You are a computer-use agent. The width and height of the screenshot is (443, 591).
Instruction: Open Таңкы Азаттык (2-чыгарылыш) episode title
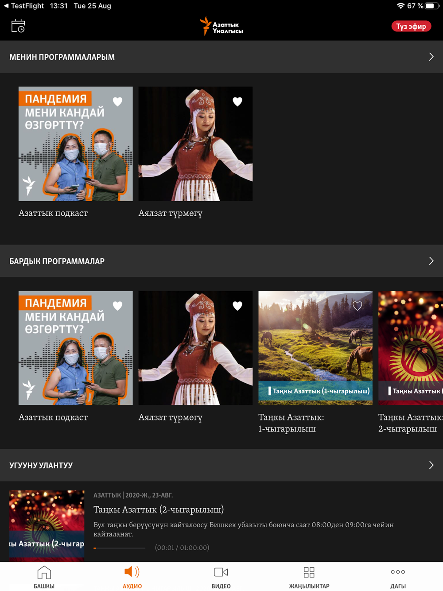159,509
